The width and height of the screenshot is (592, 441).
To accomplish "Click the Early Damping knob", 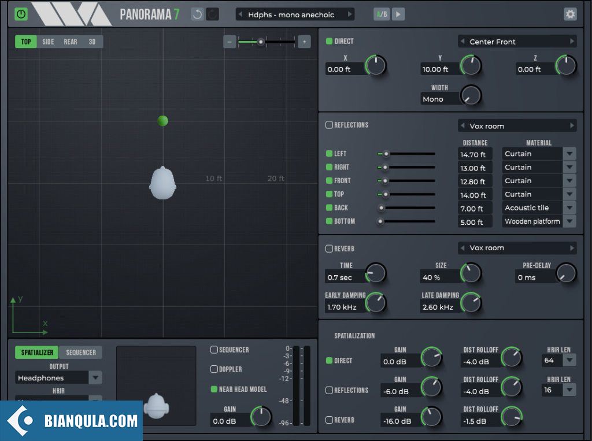I will tap(376, 303).
